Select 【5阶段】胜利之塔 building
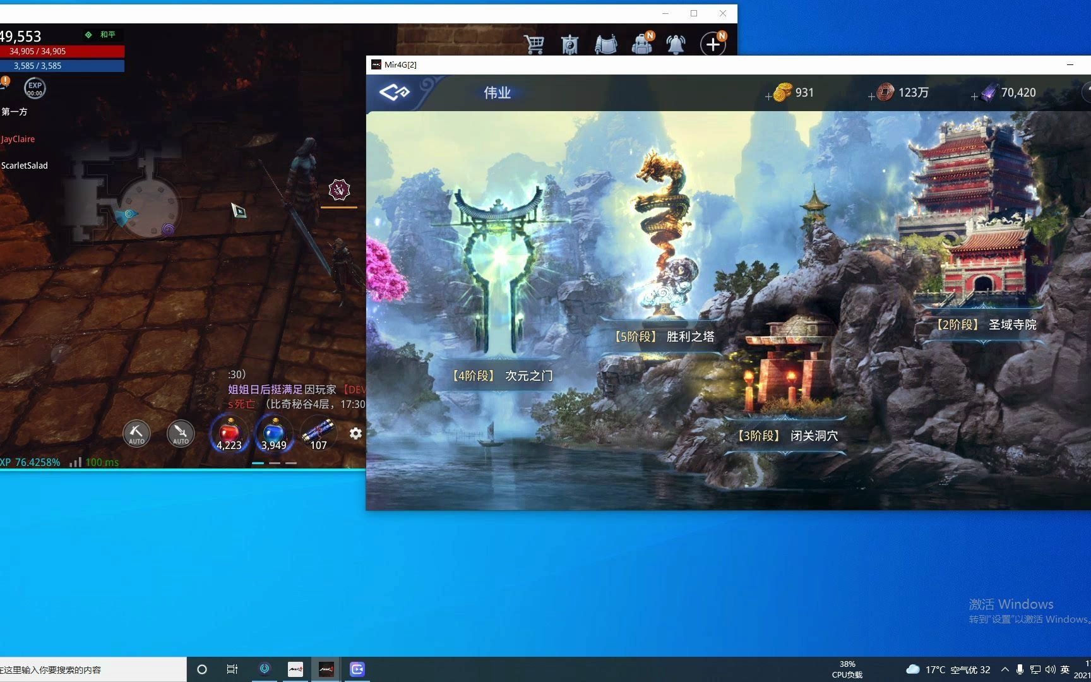The width and height of the screenshot is (1091, 682). [x=664, y=337]
